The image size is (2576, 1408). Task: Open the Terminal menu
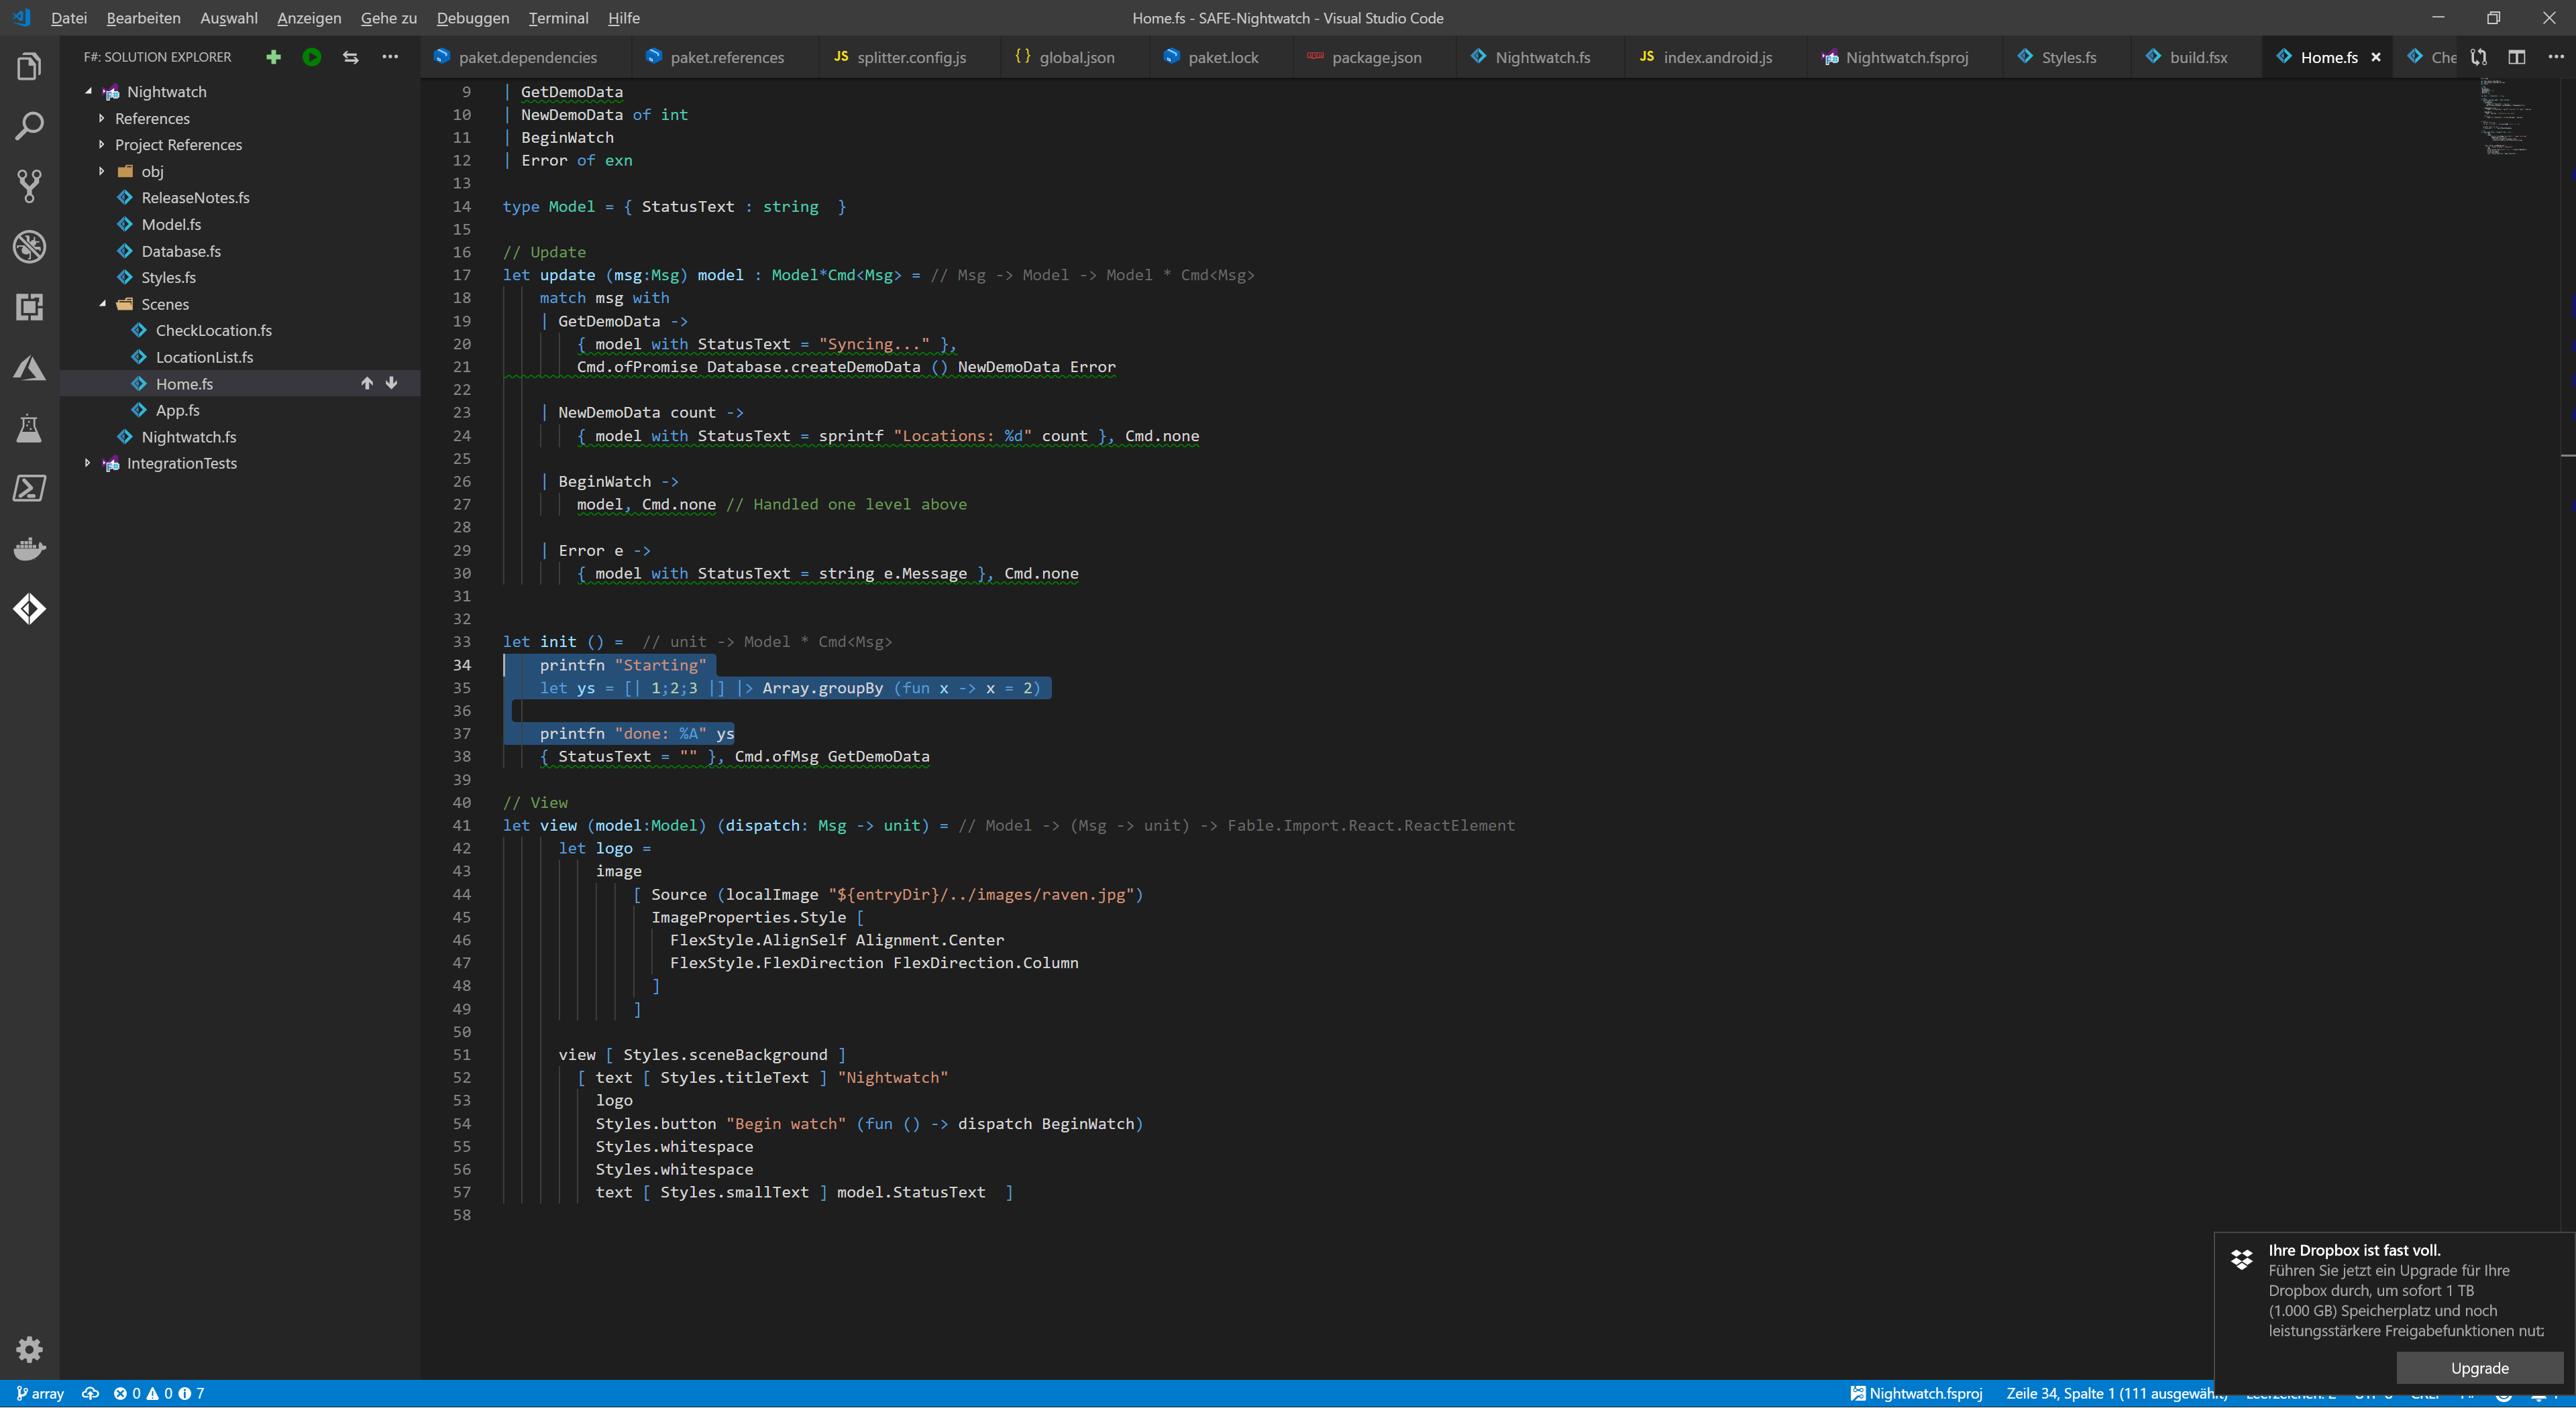click(557, 18)
